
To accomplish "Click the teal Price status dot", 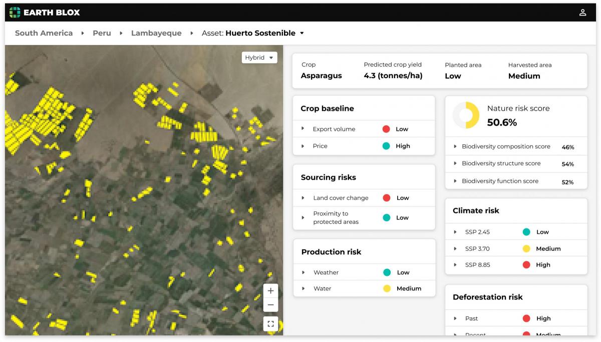I will click(x=386, y=146).
